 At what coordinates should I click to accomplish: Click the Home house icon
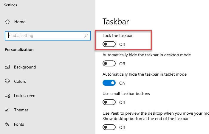[x=7, y=22]
